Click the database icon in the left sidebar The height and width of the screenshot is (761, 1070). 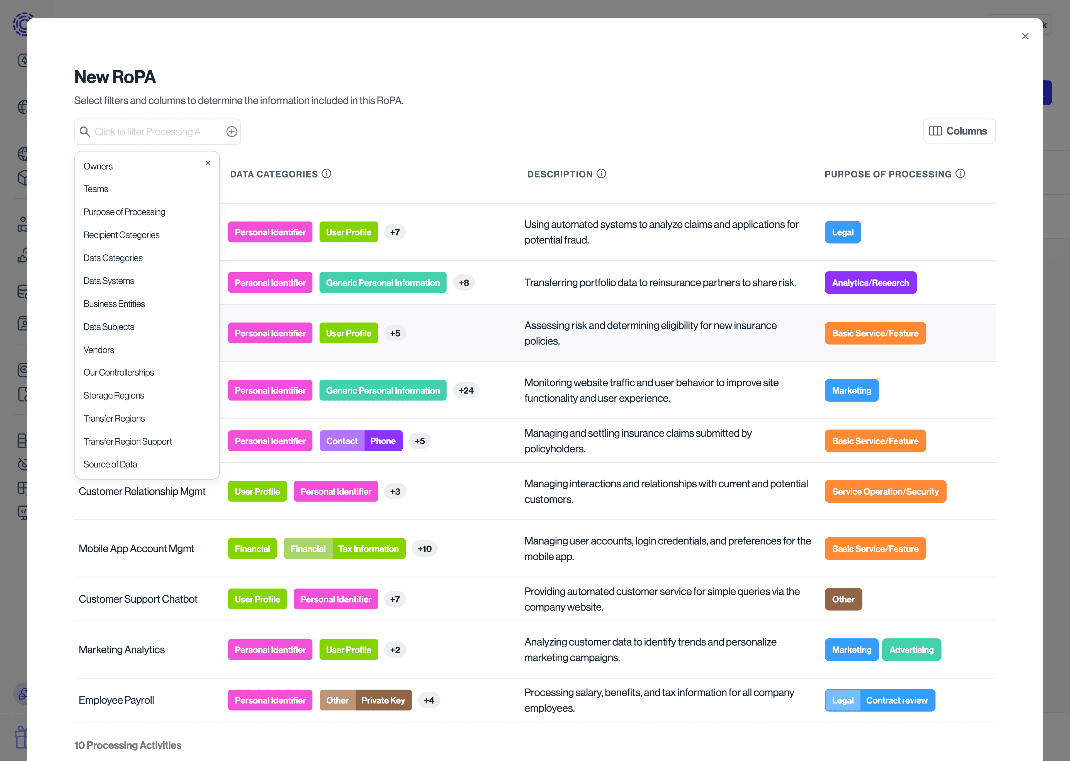pyautogui.click(x=23, y=291)
